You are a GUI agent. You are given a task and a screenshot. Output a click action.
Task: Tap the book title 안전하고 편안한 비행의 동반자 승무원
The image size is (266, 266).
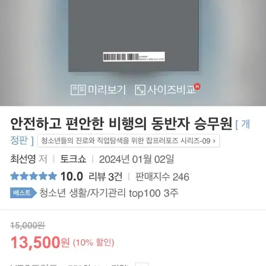121,124
